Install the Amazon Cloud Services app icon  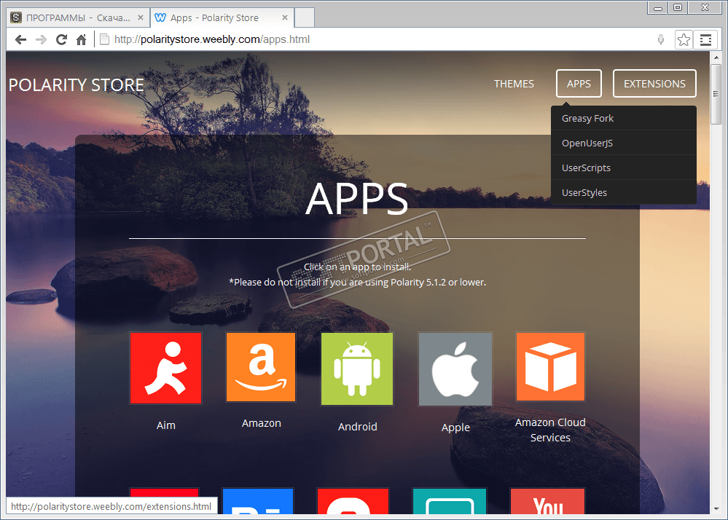(550, 366)
